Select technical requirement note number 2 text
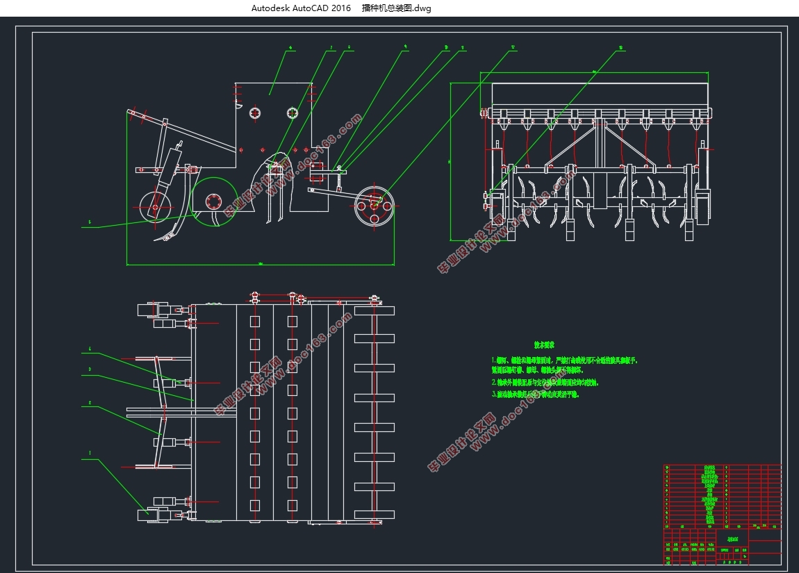The image size is (799, 573). pos(545,382)
